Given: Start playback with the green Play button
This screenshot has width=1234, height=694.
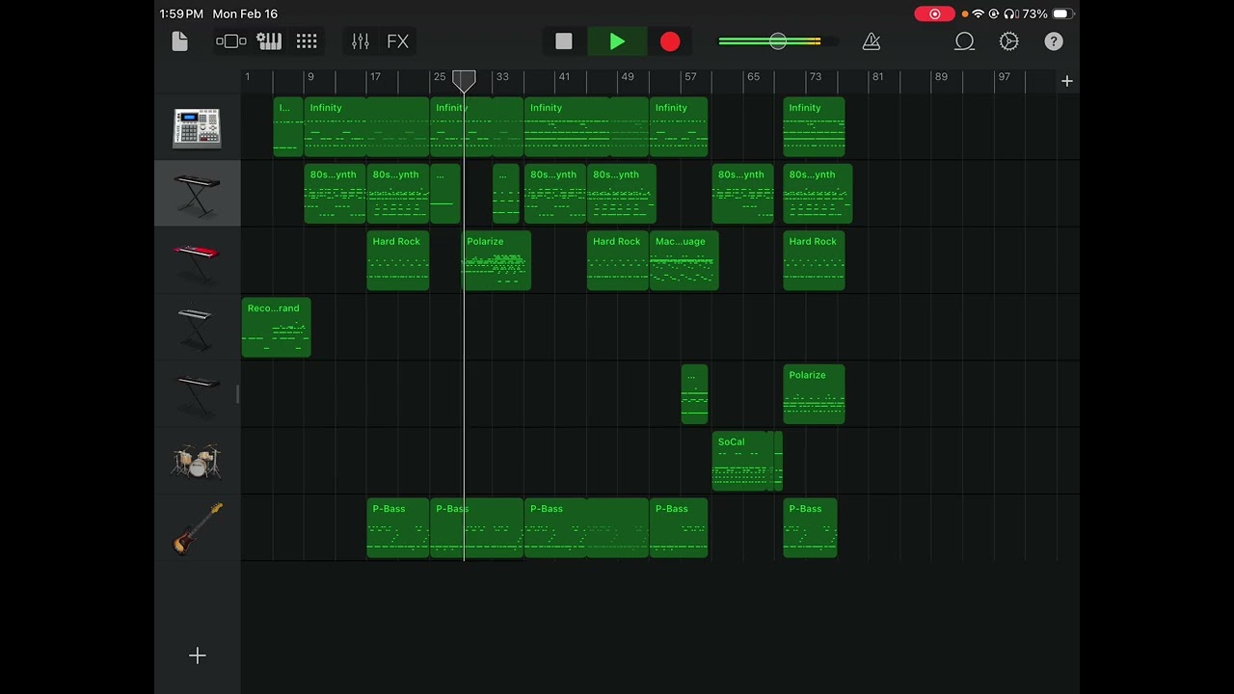Looking at the screenshot, I should point(617,41).
